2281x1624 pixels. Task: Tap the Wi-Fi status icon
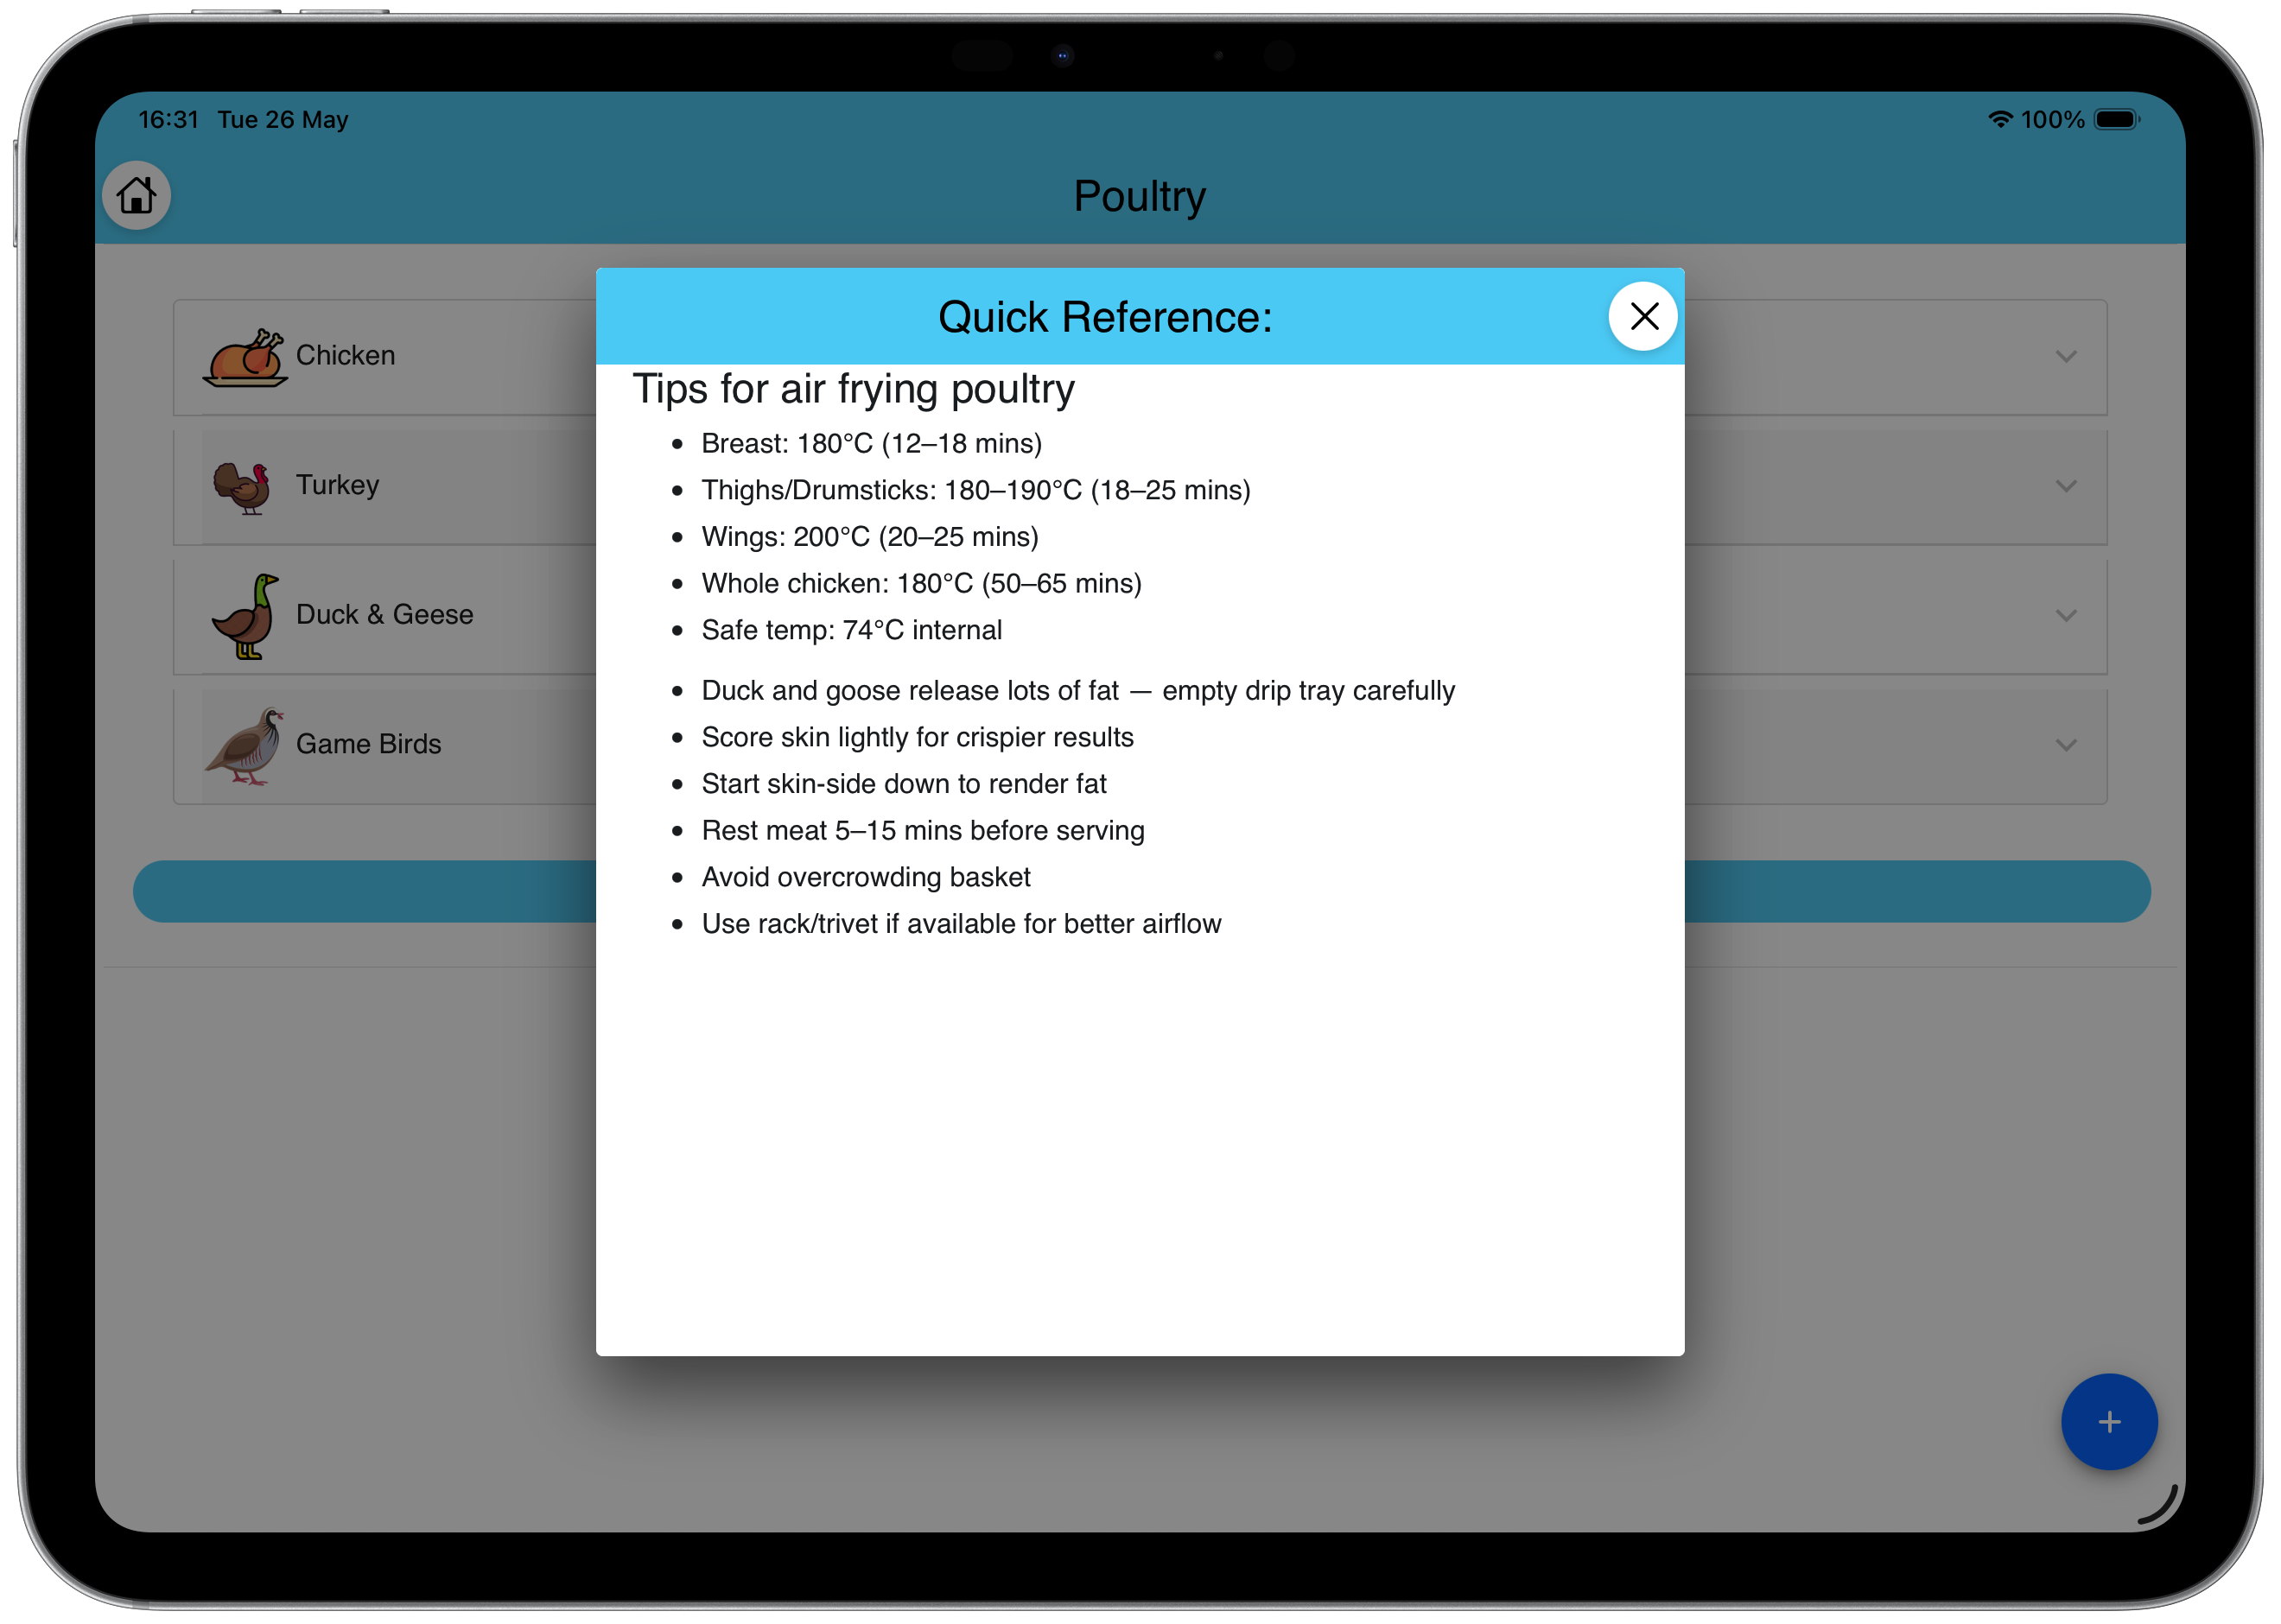[x=2000, y=119]
